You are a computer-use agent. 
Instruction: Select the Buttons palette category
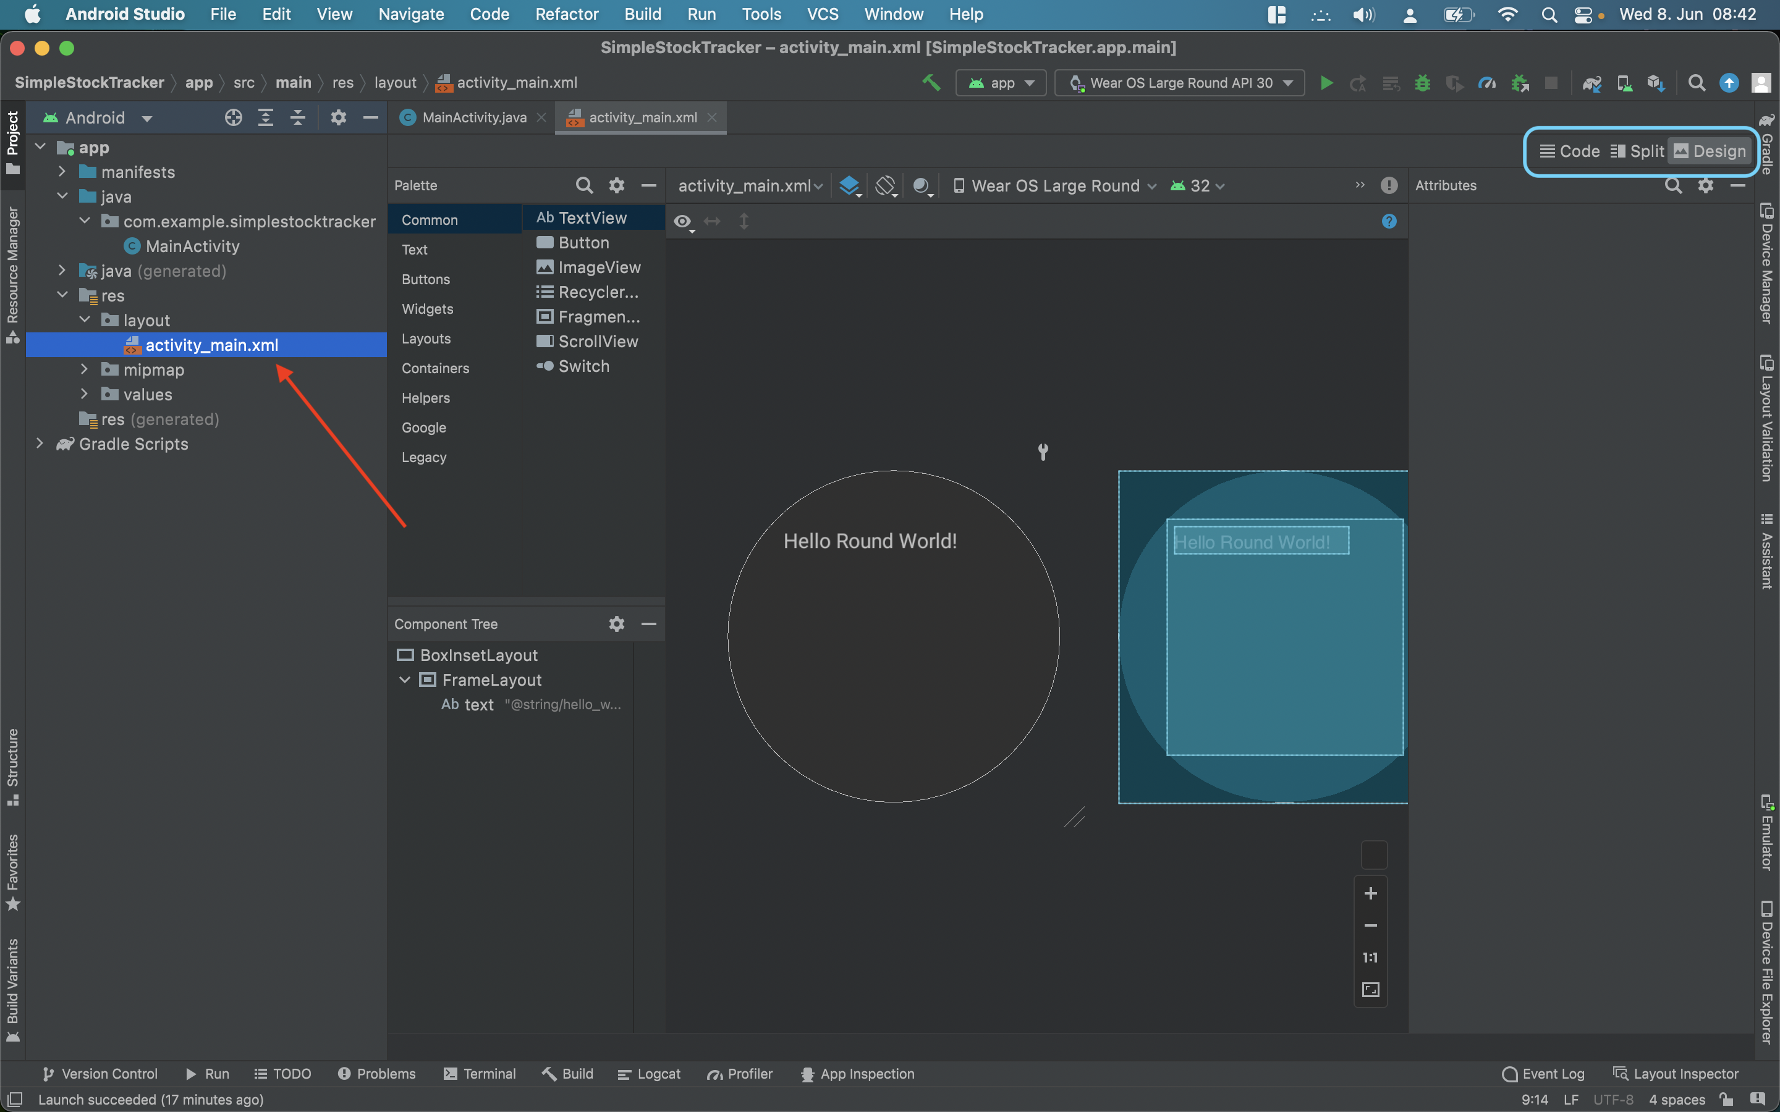click(x=426, y=279)
